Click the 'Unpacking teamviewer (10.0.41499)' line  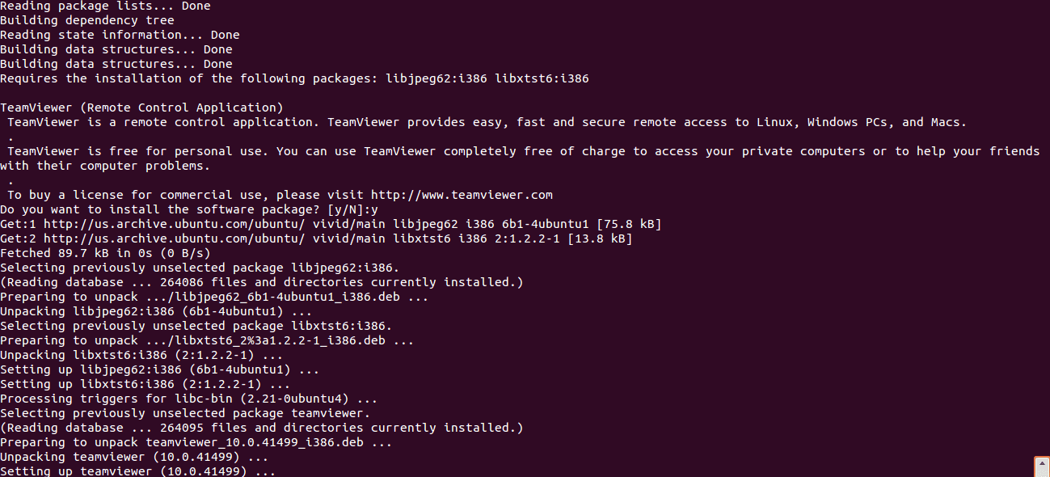tap(134, 457)
